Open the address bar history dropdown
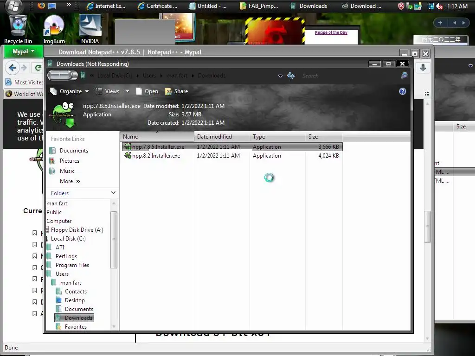475x356 pixels. coord(280,76)
